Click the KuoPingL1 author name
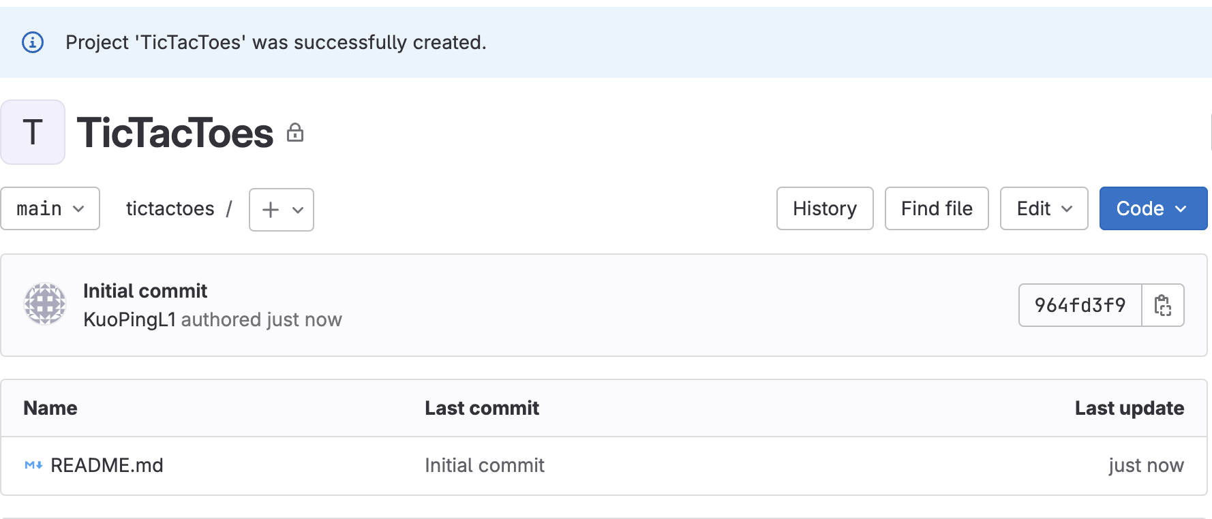This screenshot has height=519, width=1212. tap(130, 319)
